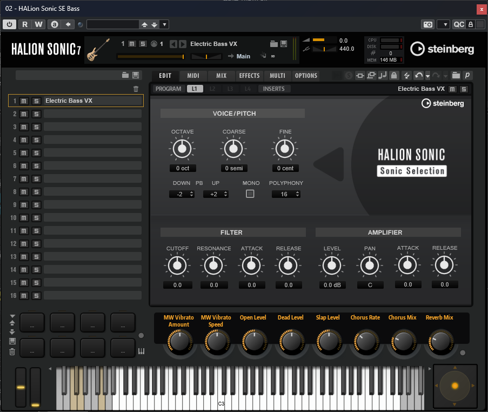This screenshot has height=412, width=488.
Task: Click the amplifier LEVEL knob
Action: point(332,265)
